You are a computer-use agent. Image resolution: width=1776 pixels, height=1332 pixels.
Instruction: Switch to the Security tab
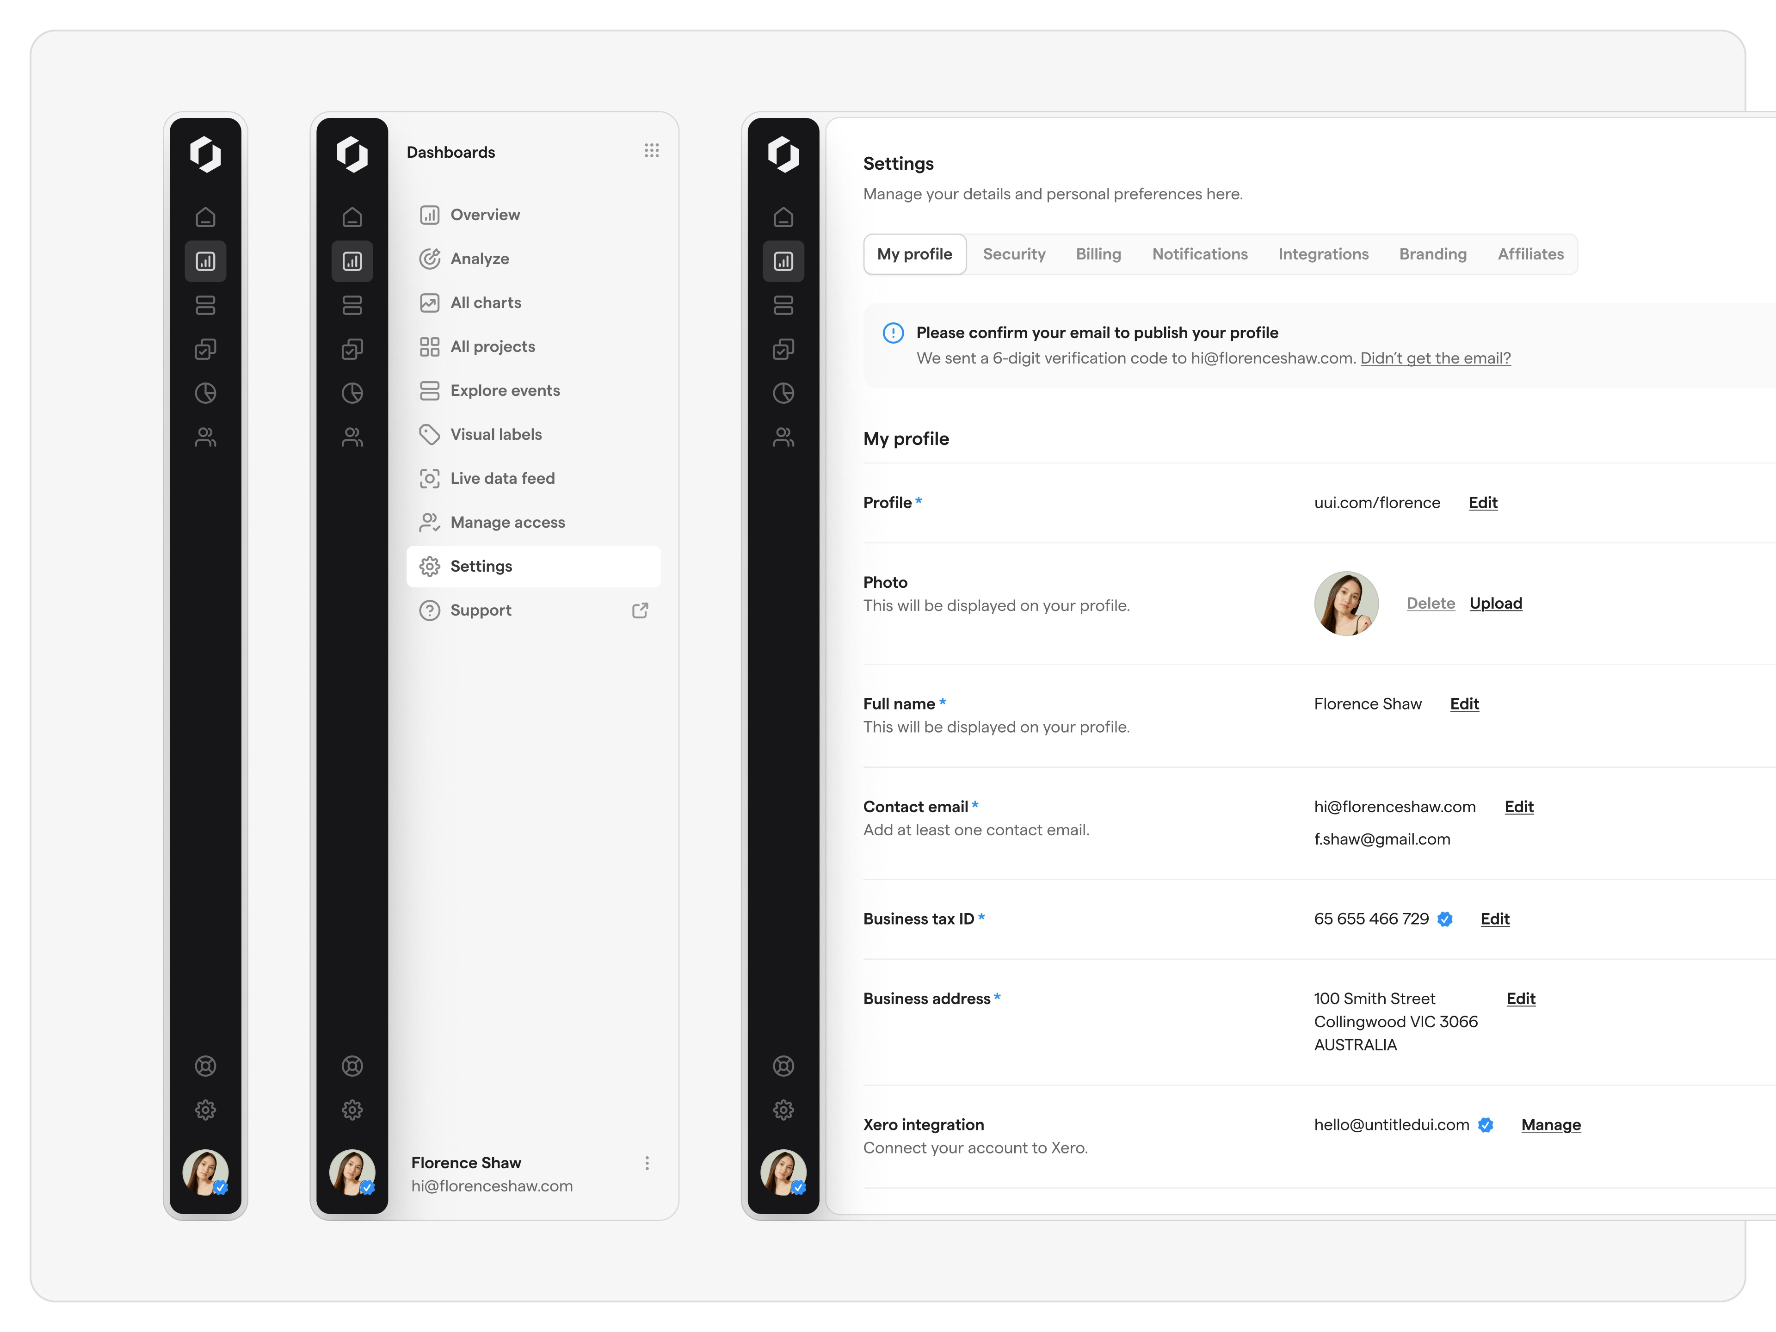[1014, 254]
